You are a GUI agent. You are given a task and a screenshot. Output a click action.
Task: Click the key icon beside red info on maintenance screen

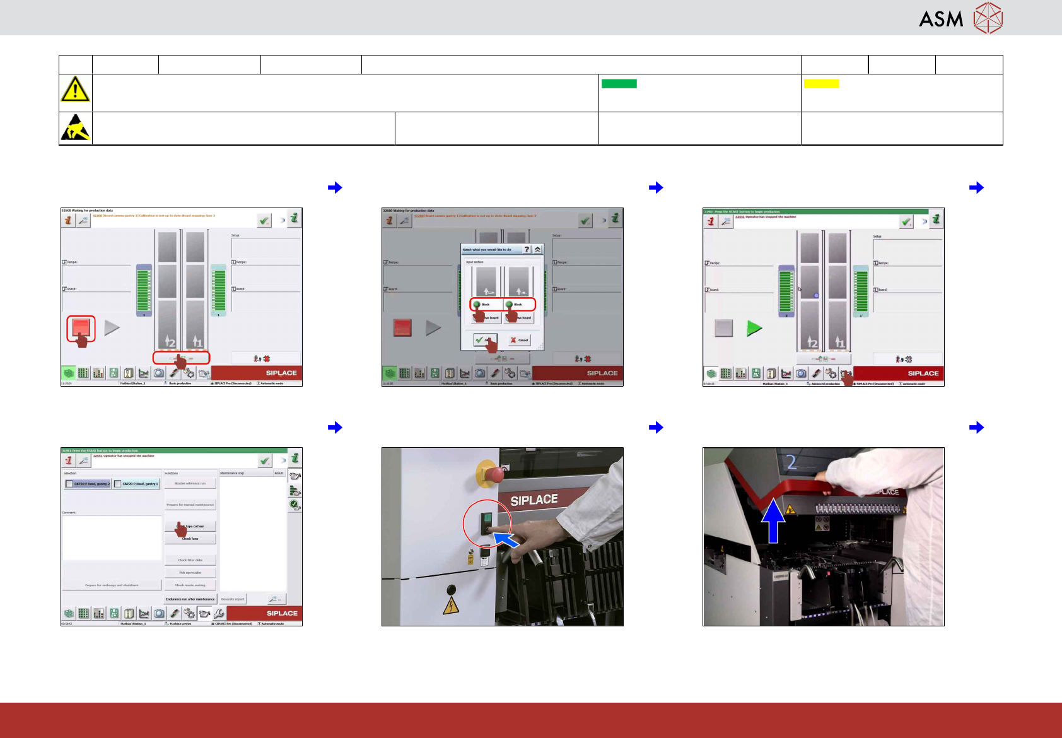[x=84, y=460]
